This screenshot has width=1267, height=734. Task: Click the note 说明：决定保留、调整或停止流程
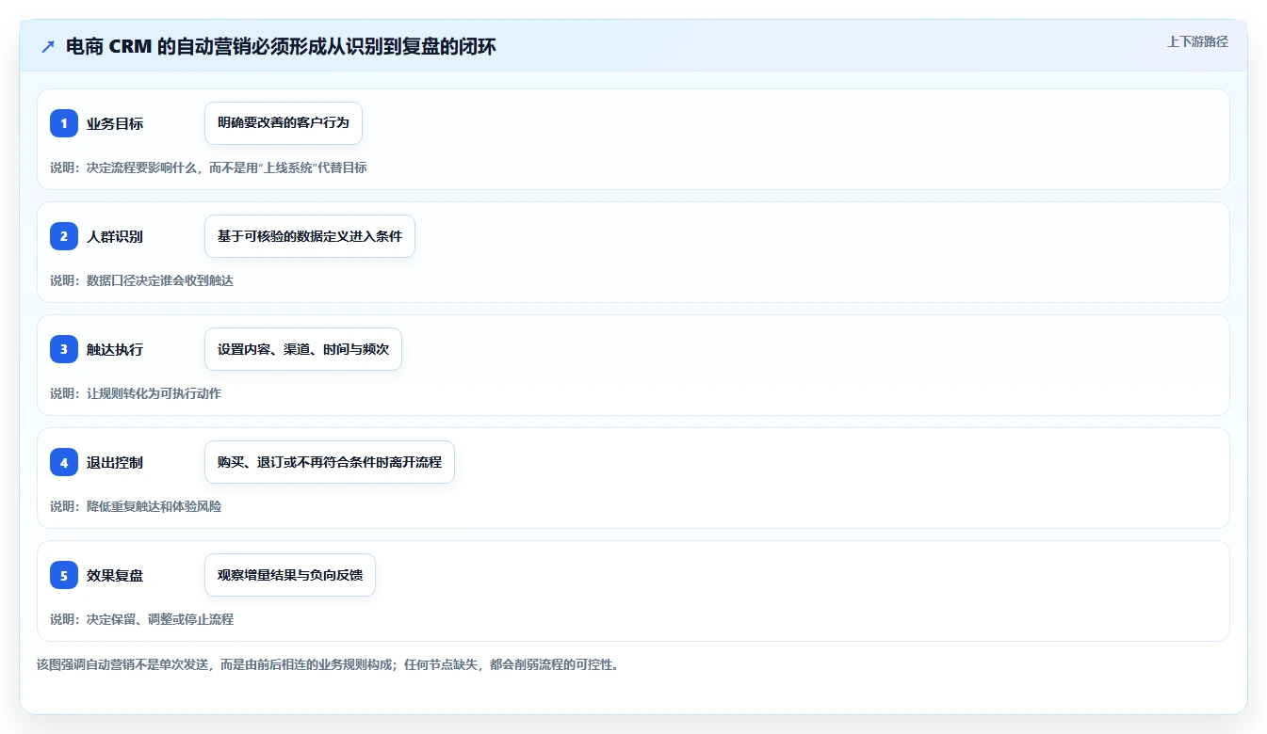pos(141,619)
